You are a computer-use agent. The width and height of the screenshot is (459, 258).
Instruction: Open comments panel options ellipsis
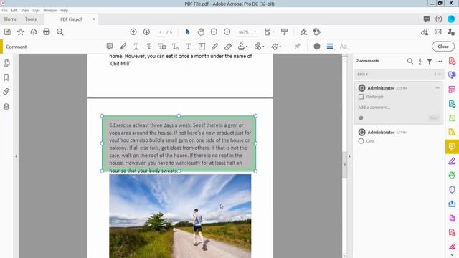coord(439,61)
